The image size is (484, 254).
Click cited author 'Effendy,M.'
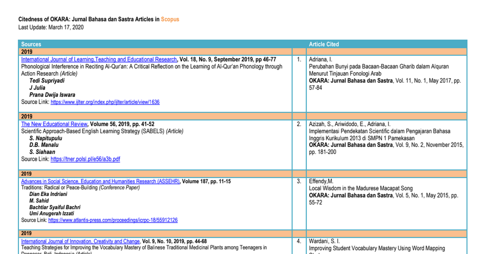321,181
